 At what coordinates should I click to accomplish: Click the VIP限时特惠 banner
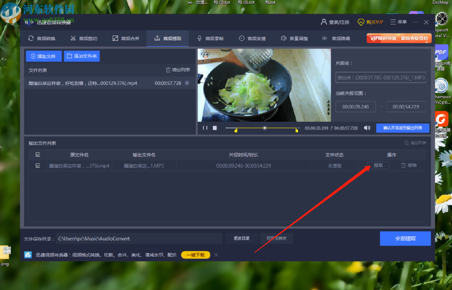[x=399, y=38]
